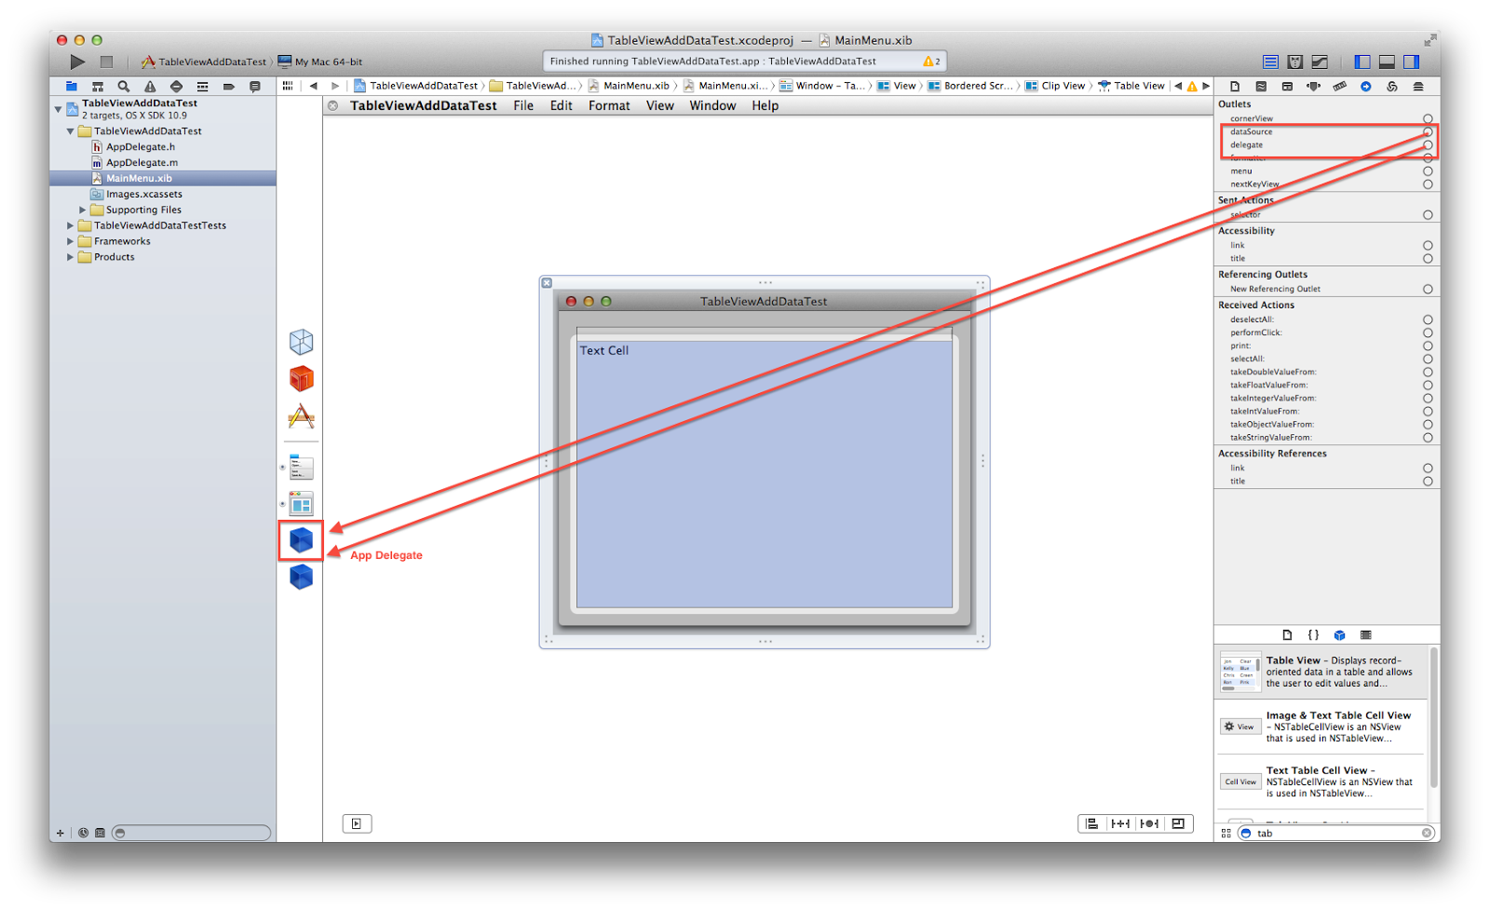Show the Object library cube tab
Image resolution: width=1490 pixels, height=911 pixels.
point(1339,635)
